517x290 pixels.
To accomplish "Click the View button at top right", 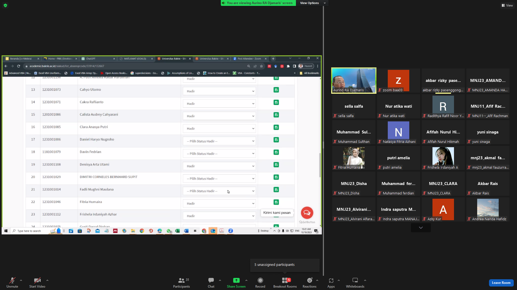I will (x=507, y=5).
